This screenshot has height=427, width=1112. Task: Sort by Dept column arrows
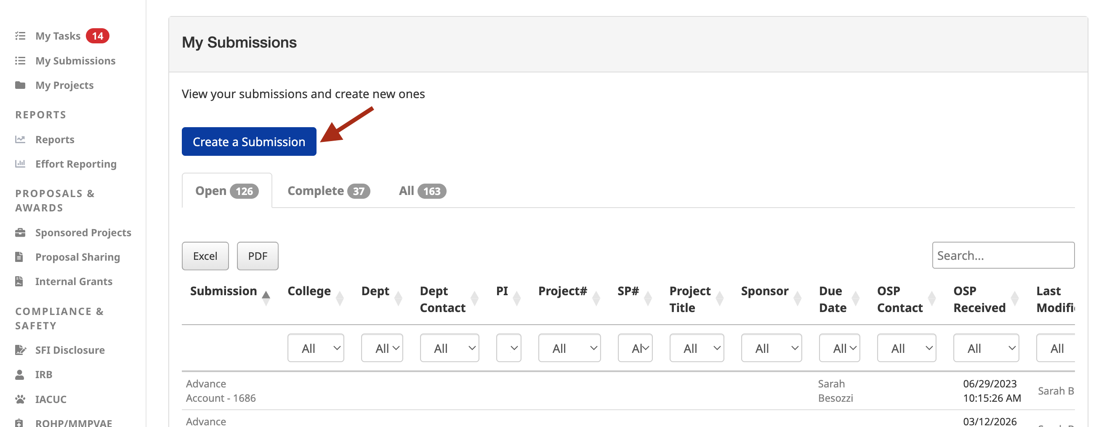[x=399, y=298]
